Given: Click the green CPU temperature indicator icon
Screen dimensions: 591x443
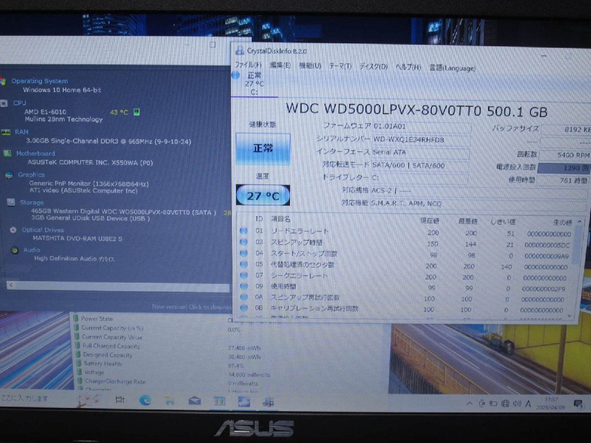Looking at the screenshot, I should point(136,112).
